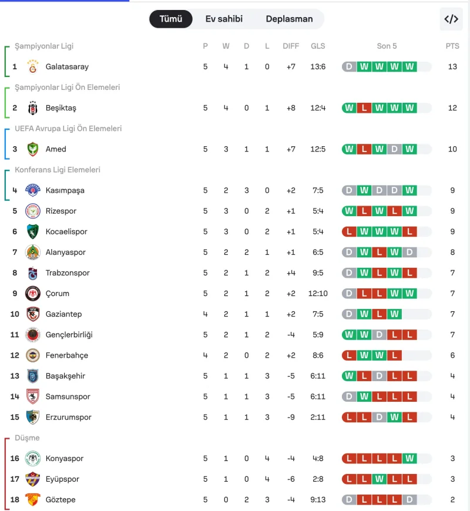The width and height of the screenshot is (470, 511).
Task: Open the Fenerbahçe club logo
Action: tap(32, 355)
